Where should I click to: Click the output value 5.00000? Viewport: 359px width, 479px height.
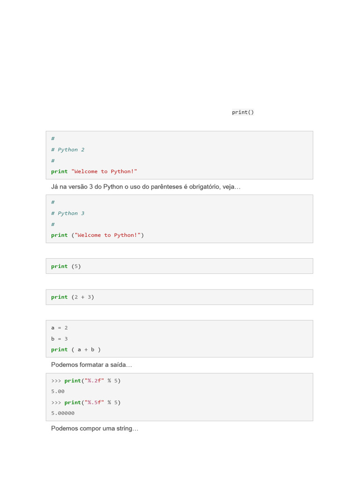63,413
